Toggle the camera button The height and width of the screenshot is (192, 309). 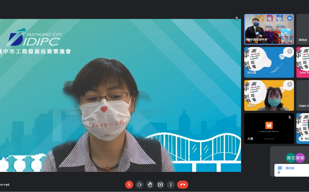pyautogui.click(x=140, y=185)
